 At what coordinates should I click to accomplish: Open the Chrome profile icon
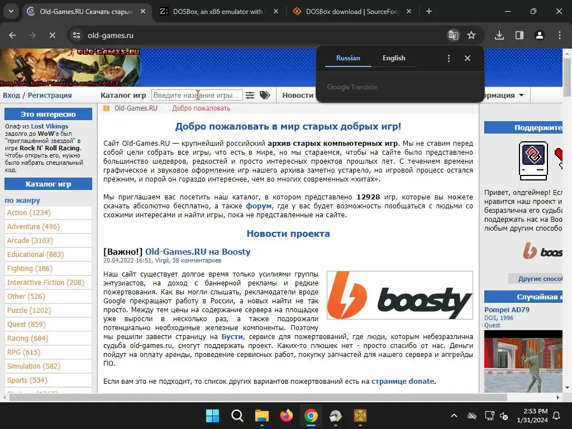[x=540, y=35]
